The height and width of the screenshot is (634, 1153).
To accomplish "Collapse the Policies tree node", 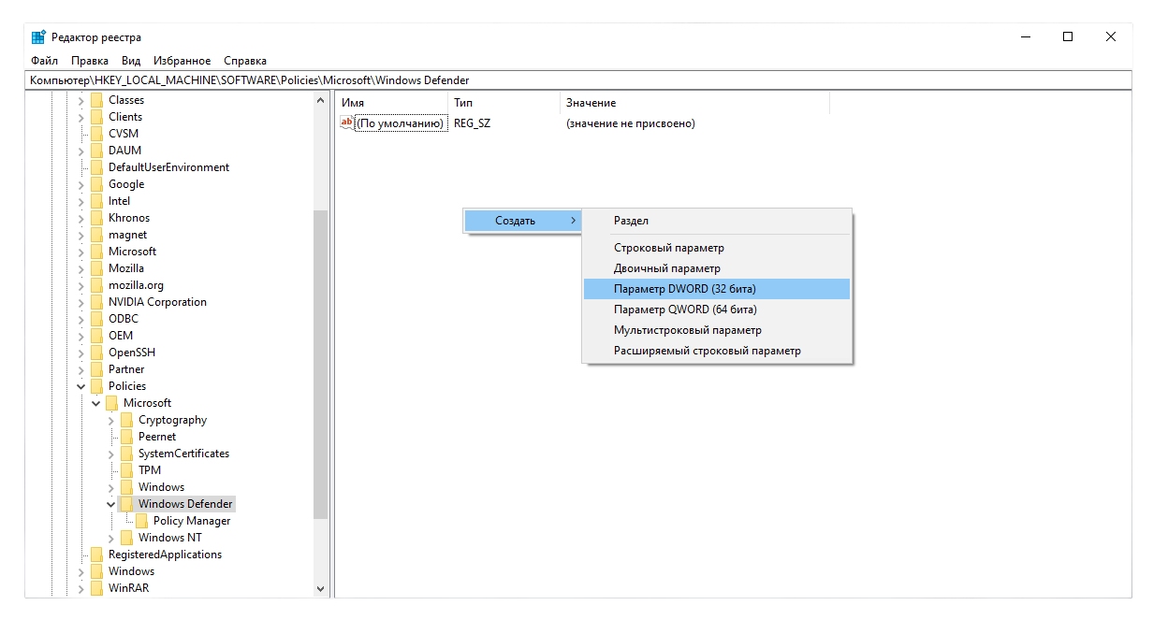I will click(81, 386).
